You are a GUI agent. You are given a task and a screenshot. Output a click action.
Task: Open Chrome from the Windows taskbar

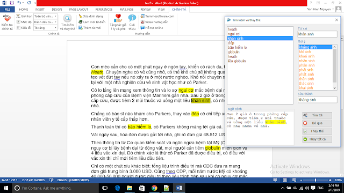click(154, 188)
